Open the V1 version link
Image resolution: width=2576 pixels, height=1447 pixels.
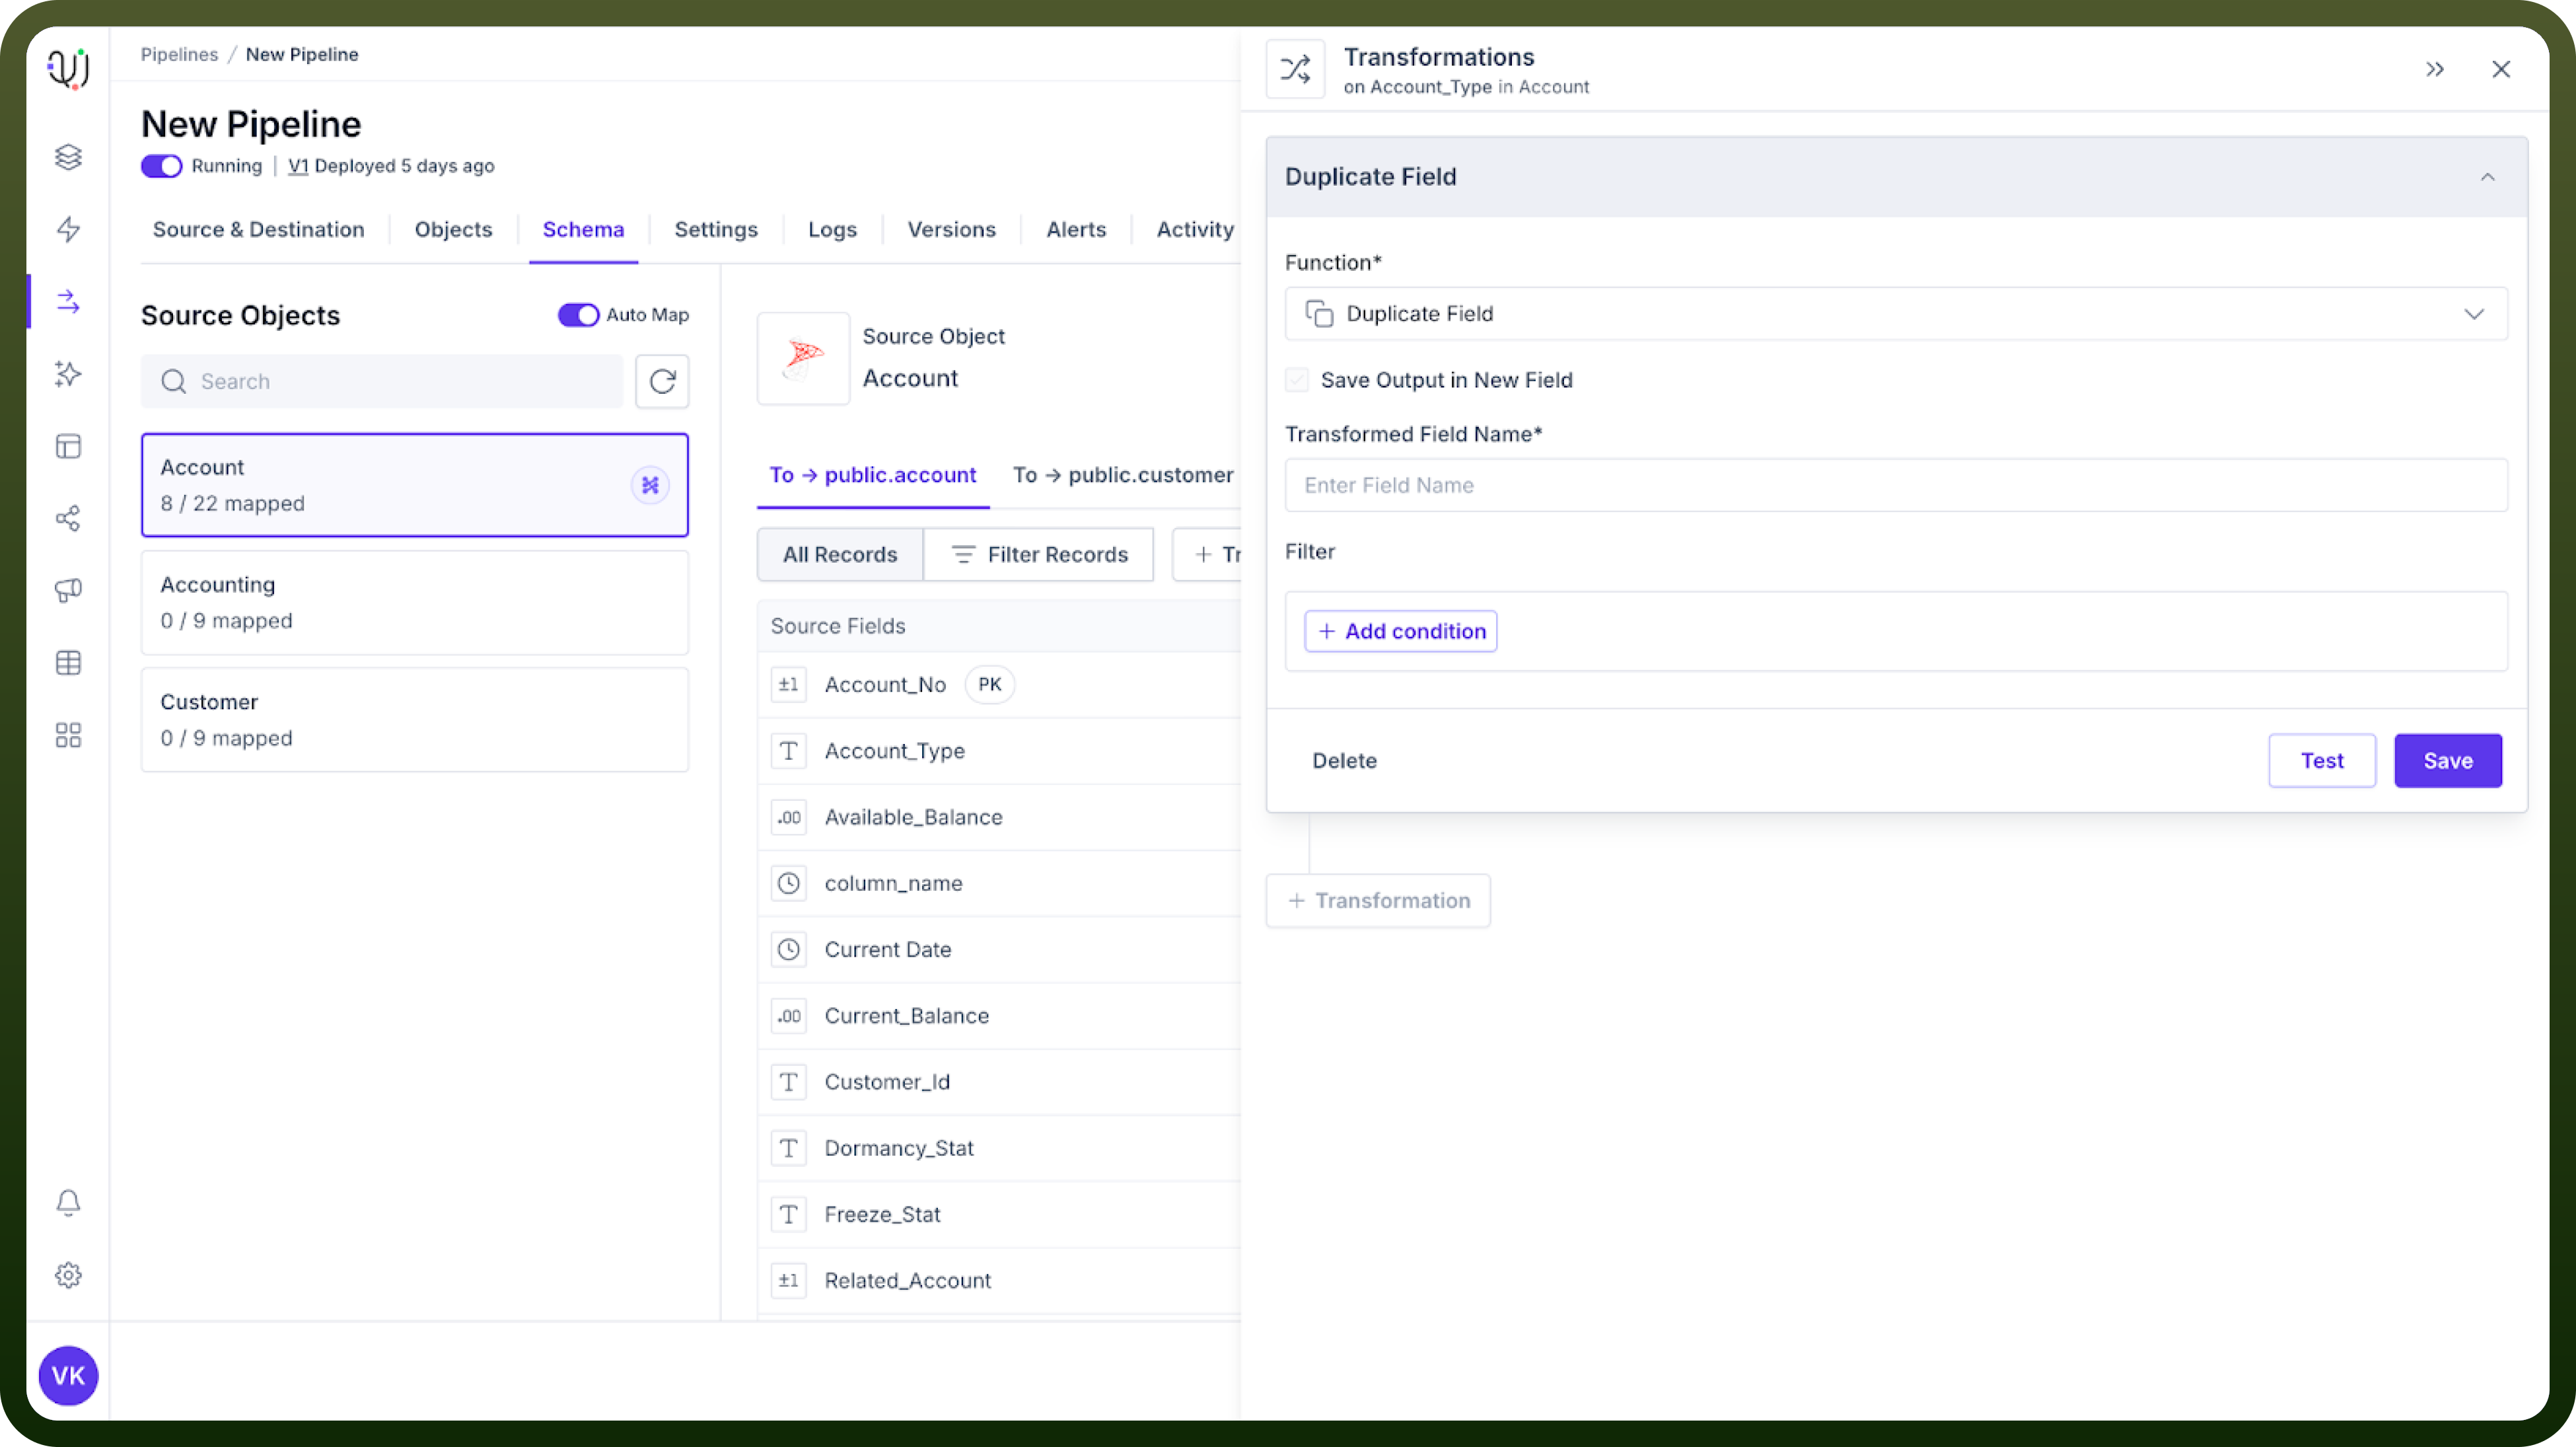pos(298,166)
